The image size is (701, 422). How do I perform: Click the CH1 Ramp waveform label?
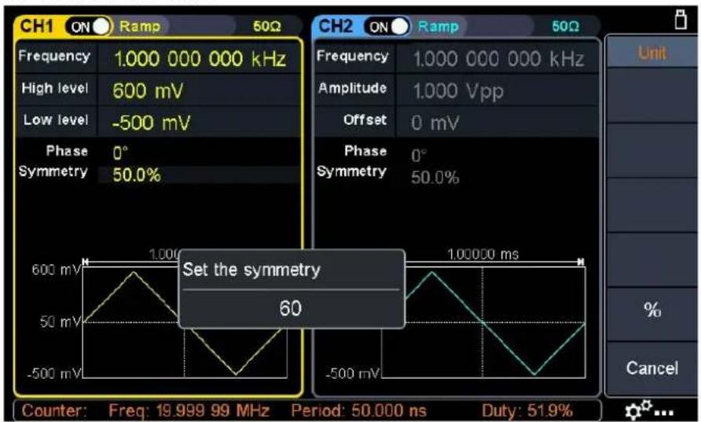click(139, 27)
